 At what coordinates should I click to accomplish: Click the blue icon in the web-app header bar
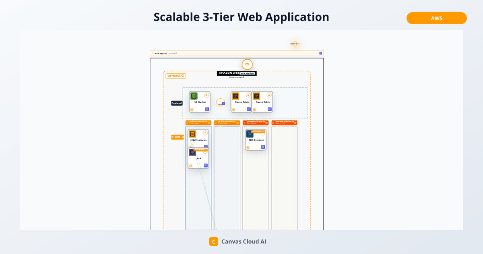tap(321, 53)
